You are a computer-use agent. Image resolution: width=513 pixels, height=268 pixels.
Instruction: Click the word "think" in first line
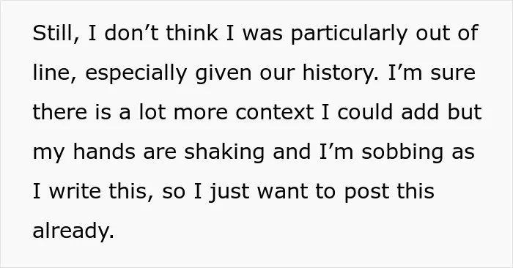tap(192, 33)
